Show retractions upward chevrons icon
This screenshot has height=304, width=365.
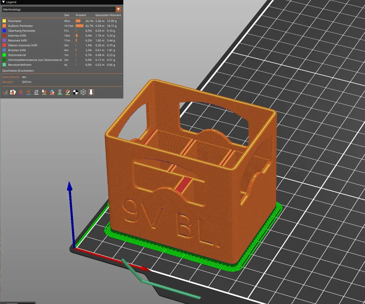(21, 92)
